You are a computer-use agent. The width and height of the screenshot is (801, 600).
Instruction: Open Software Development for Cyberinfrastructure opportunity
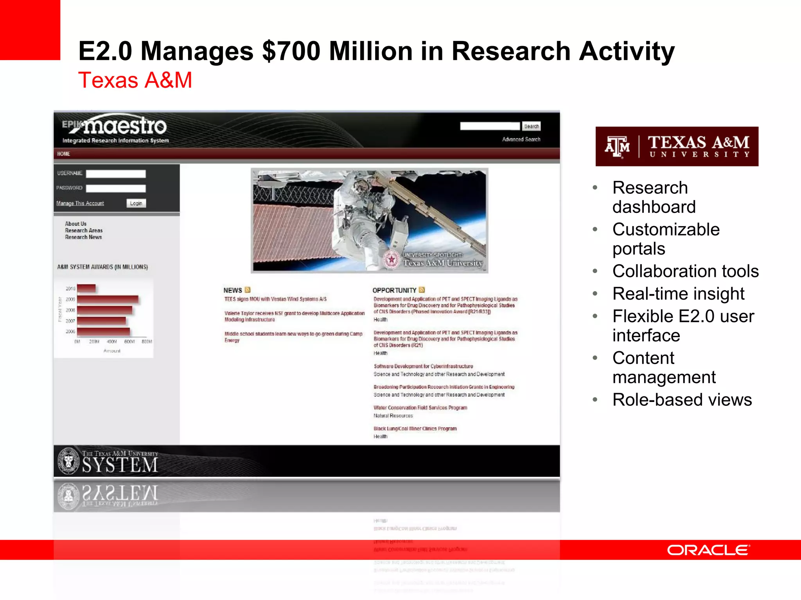(x=423, y=366)
